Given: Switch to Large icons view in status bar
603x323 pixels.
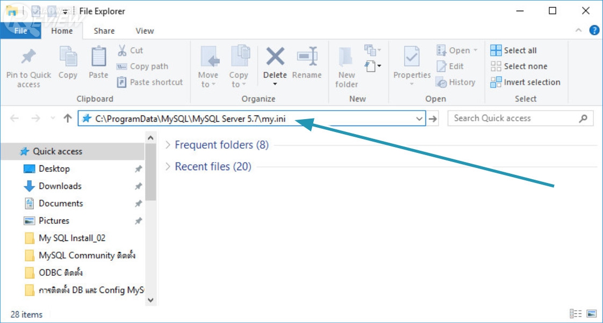Looking at the screenshot, I should coord(592,314).
